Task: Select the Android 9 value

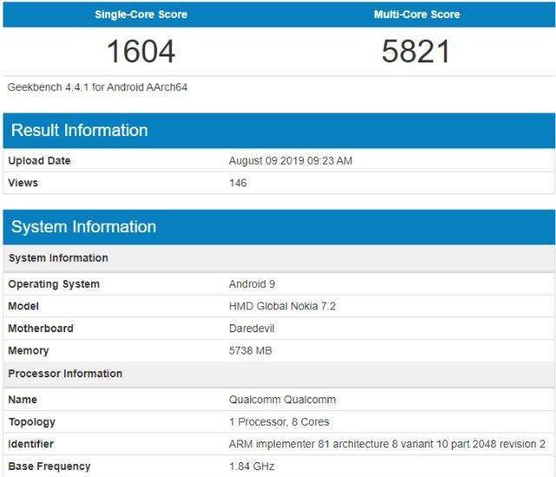Action: point(252,284)
